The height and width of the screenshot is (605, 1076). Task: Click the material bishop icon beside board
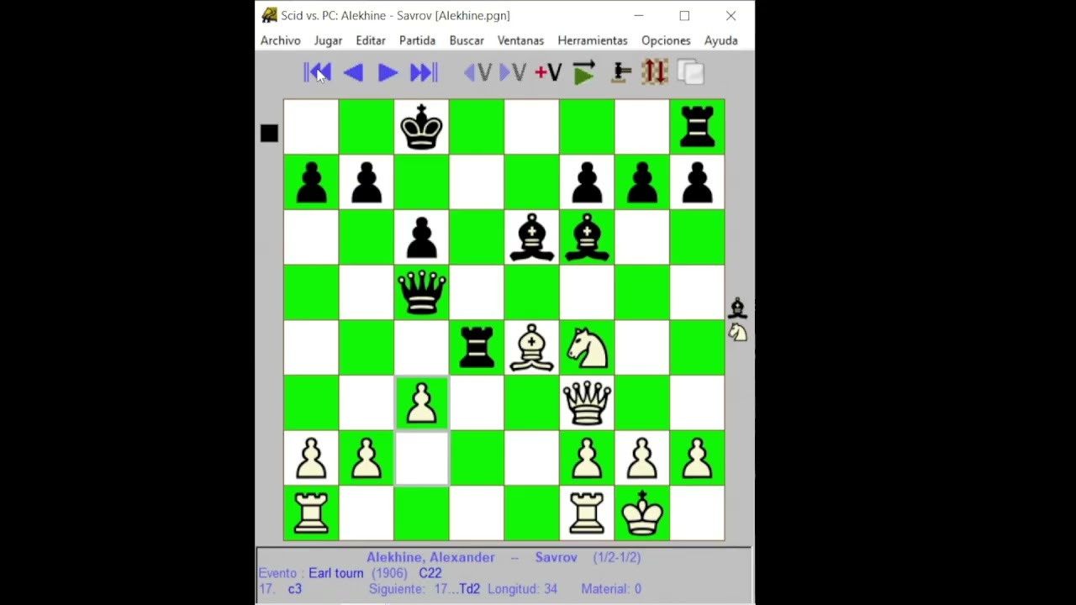pyautogui.click(x=737, y=308)
